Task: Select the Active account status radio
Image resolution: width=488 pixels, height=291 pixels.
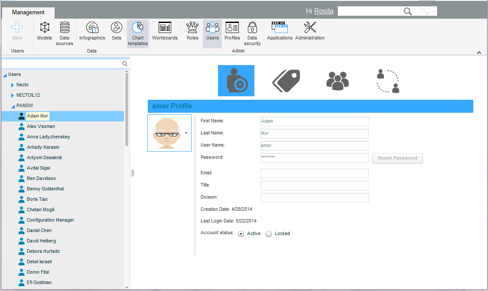Action: (x=241, y=234)
